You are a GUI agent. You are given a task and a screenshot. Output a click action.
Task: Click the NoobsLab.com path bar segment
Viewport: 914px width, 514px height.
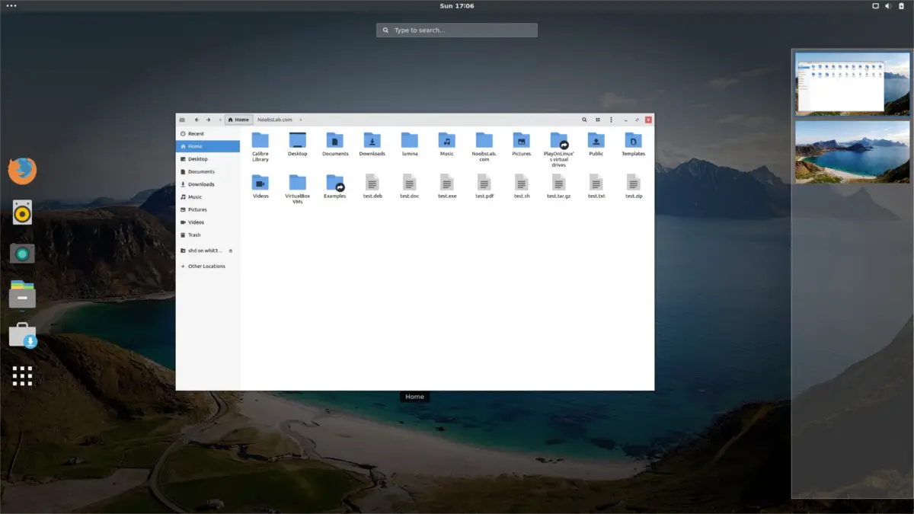(274, 120)
